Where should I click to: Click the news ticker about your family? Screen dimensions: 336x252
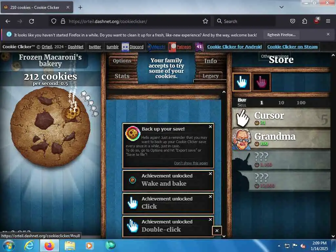click(x=166, y=68)
